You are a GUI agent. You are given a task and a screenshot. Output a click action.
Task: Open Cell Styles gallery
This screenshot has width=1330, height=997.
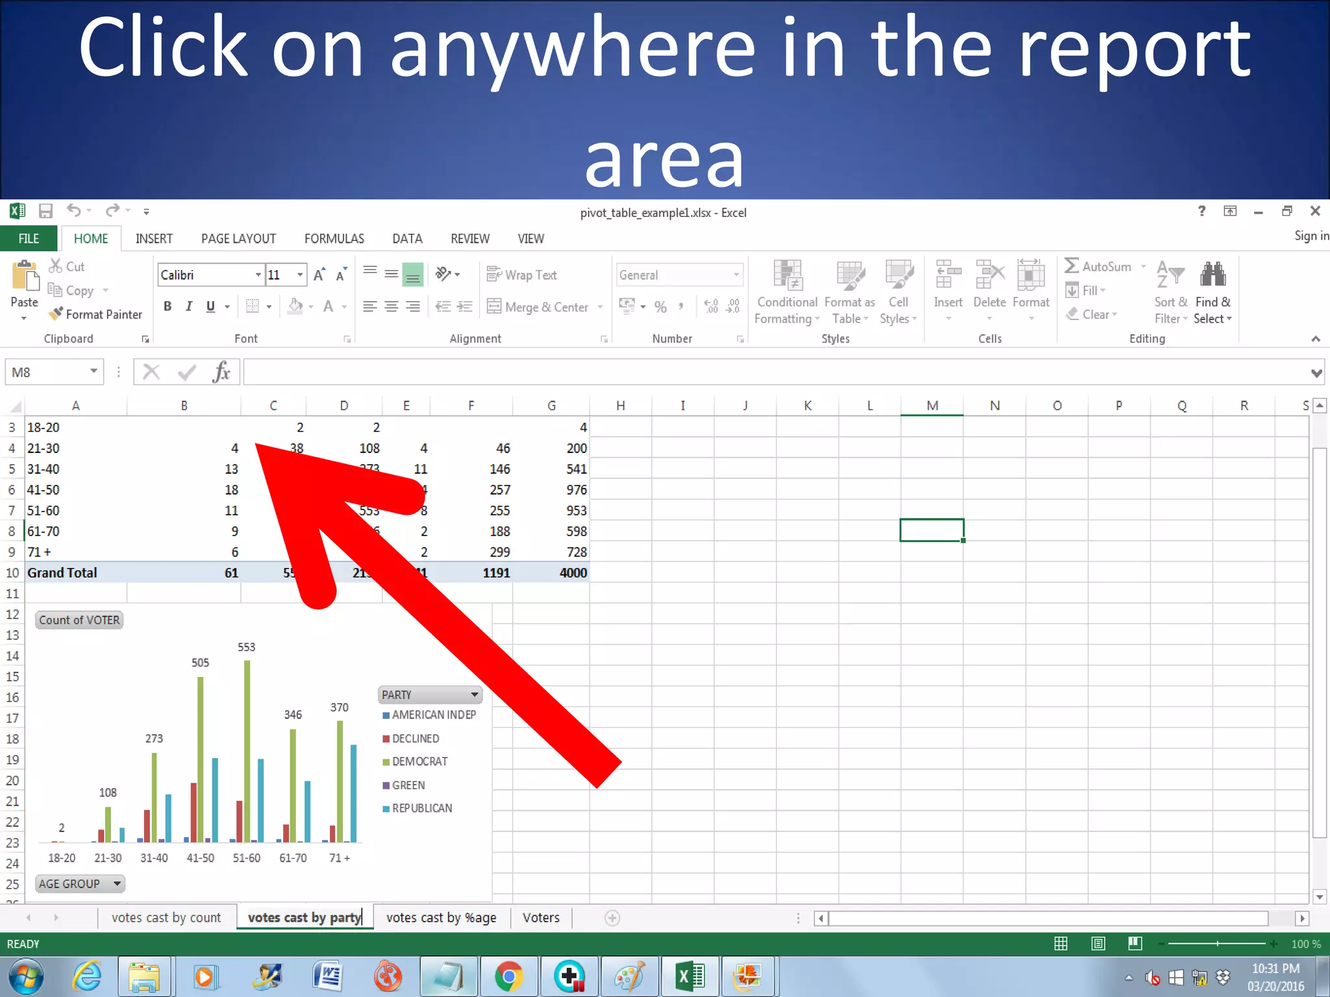[x=899, y=292]
